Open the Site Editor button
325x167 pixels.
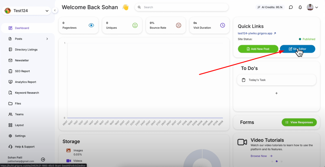pos(297,49)
